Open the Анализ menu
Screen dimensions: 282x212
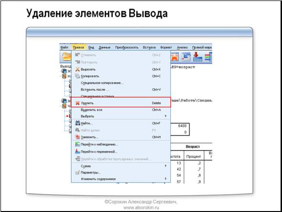(x=182, y=47)
